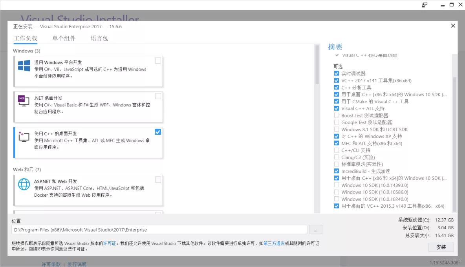Uncheck Visual C++ ATL 支持 option
This screenshot has width=465, height=267.
336,108
